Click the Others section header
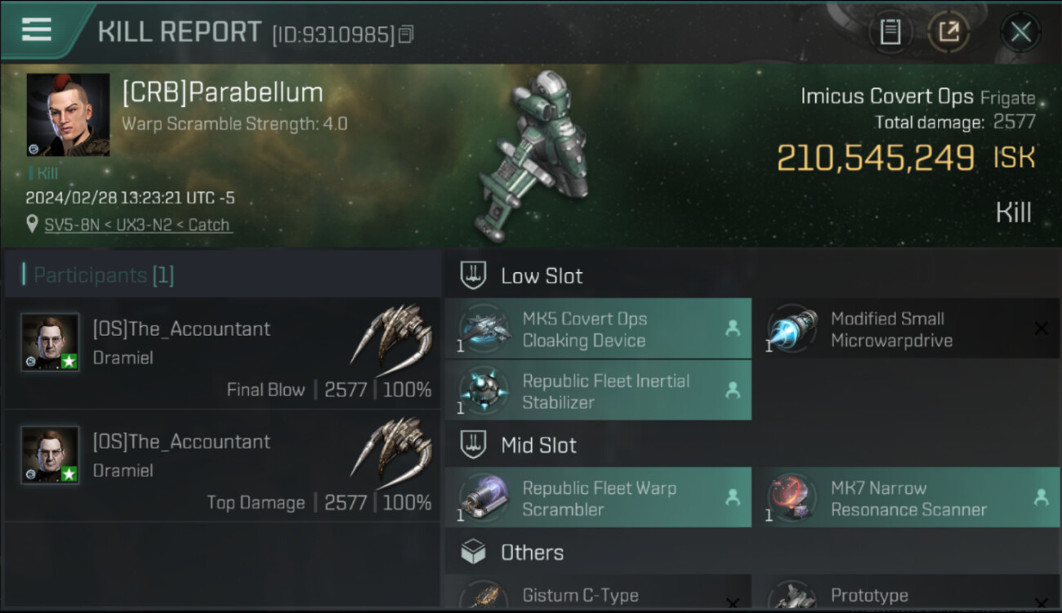Image resolution: width=1062 pixels, height=613 pixels. click(x=531, y=553)
